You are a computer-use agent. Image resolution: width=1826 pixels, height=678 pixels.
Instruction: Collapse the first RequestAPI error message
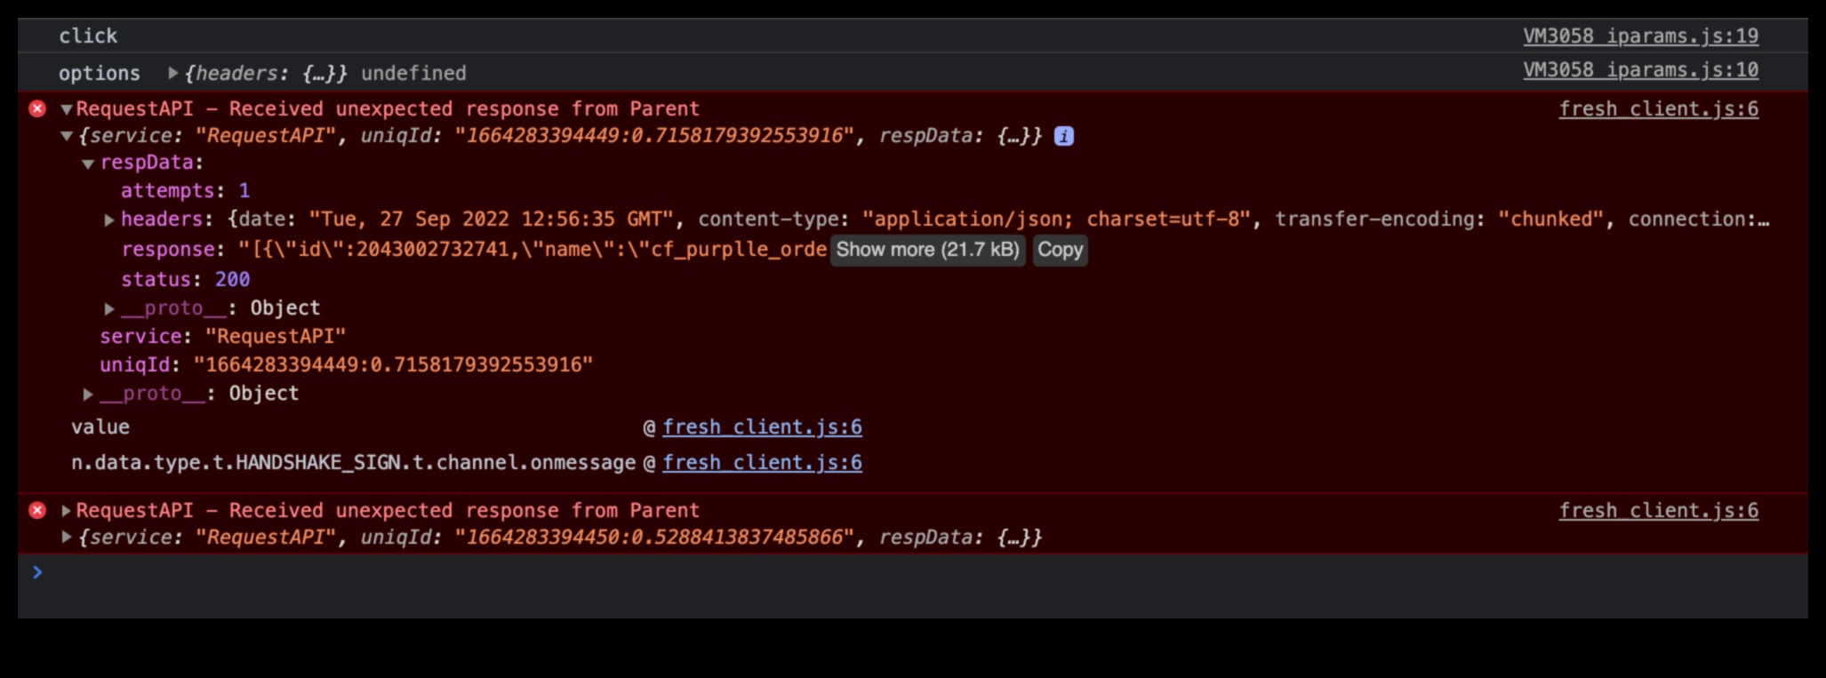click(67, 110)
